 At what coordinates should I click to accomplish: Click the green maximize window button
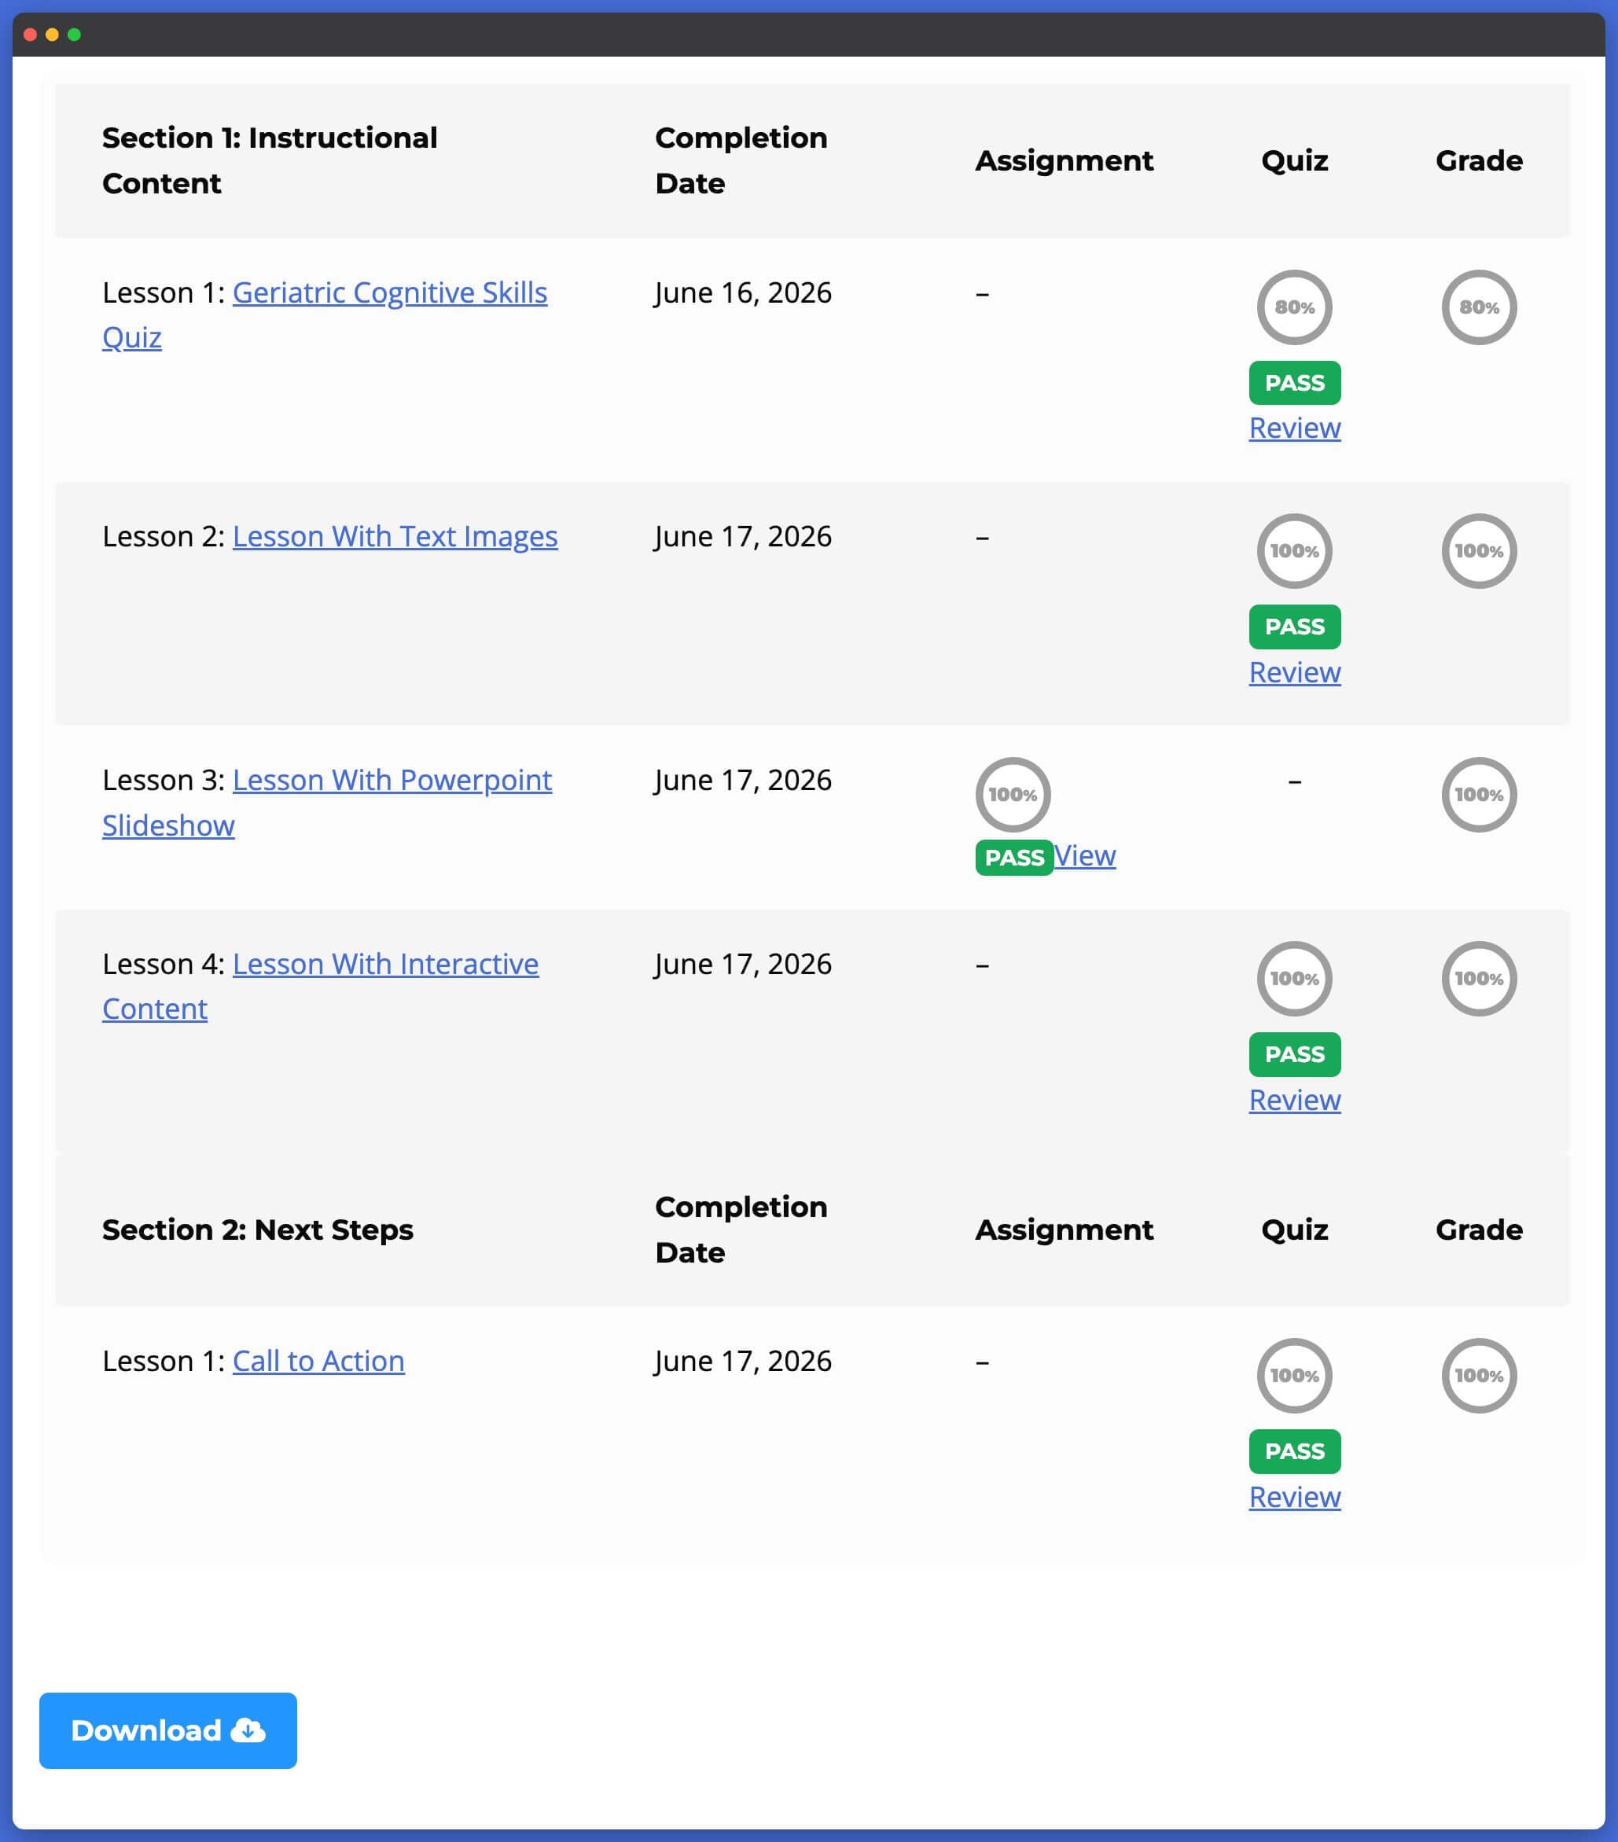coord(74,35)
